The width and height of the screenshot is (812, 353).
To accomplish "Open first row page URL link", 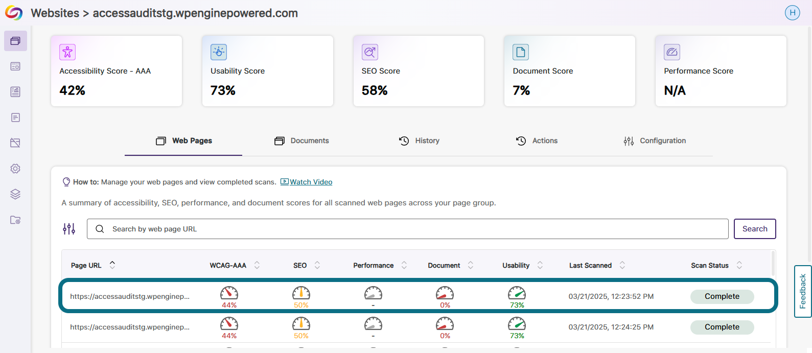I will point(130,296).
